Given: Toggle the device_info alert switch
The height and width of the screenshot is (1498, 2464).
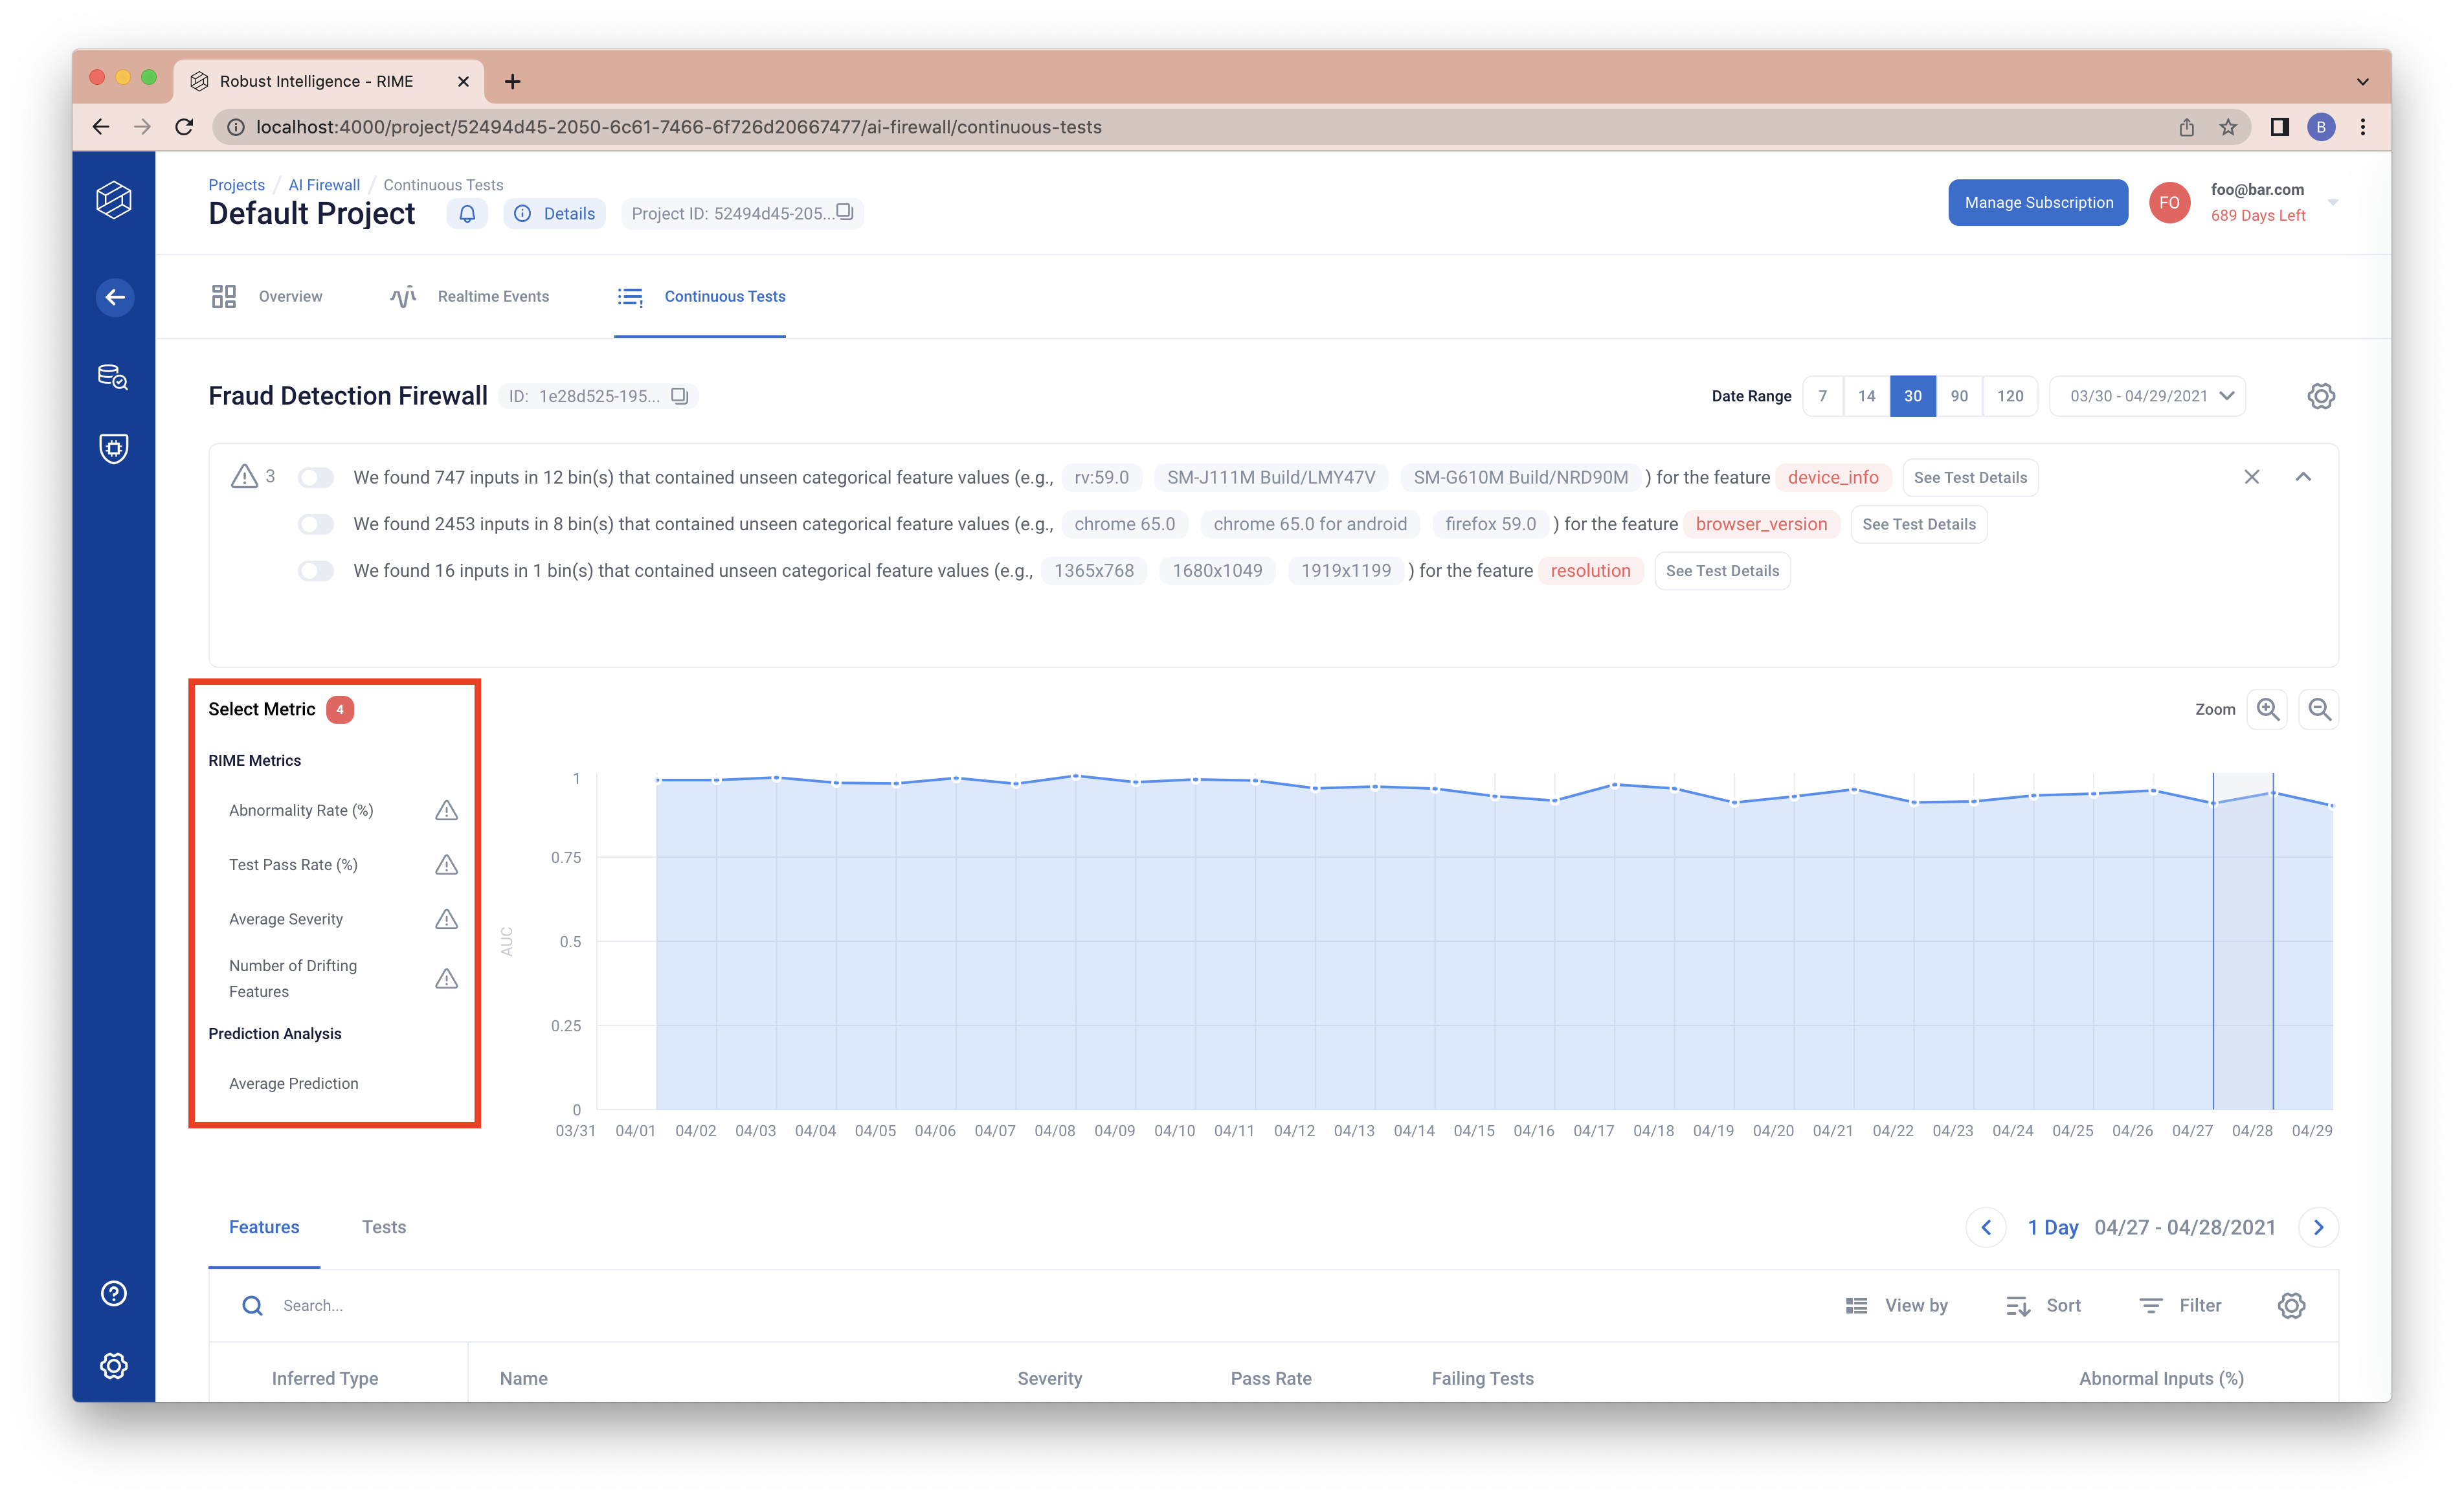Looking at the screenshot, I should point(316,477).
